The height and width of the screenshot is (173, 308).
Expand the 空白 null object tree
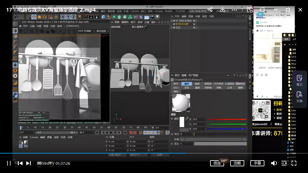coord(171,28)
